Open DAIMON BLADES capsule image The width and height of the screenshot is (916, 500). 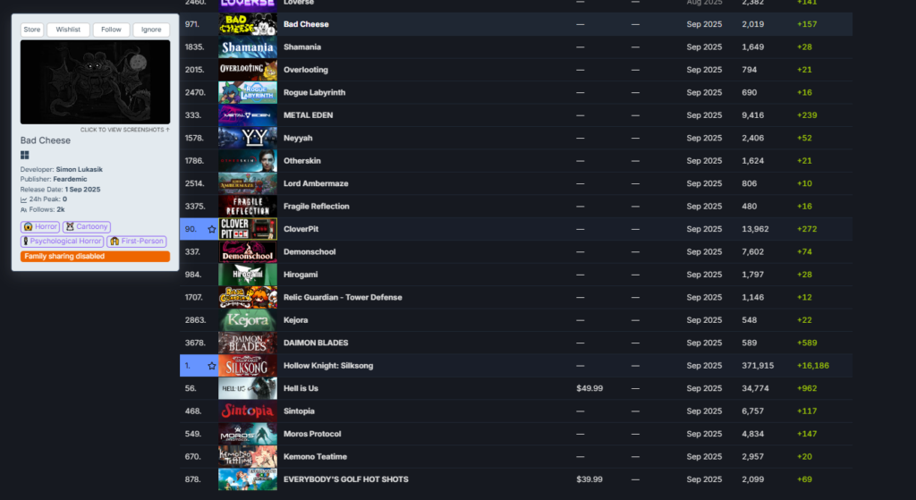pos(248,343)
